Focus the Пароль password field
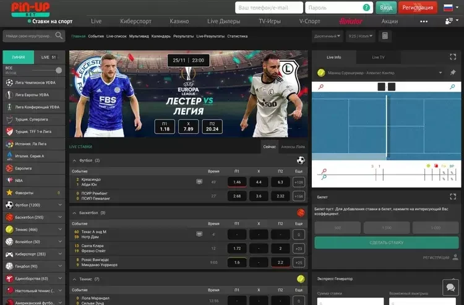The width and height of the screenshot is (464, 305). (x=339, y=7)
